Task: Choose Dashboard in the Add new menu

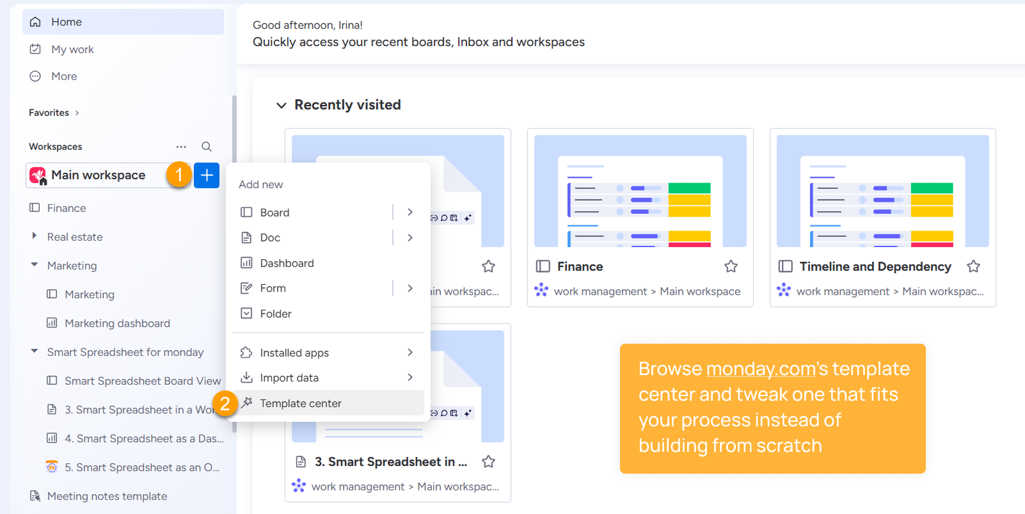Action: 287,263
